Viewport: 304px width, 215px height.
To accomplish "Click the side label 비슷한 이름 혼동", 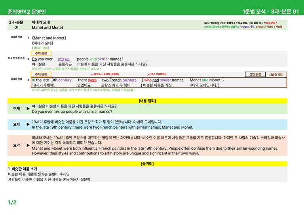I will pos(17,58).
